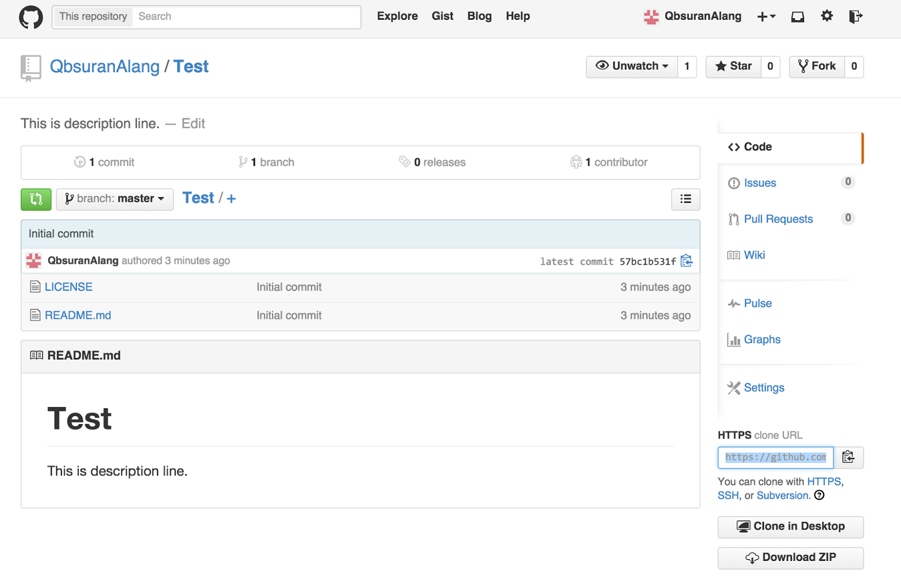Click the Initial commit header message
This screenshot has width=901, height=579.
click(61, 234)
